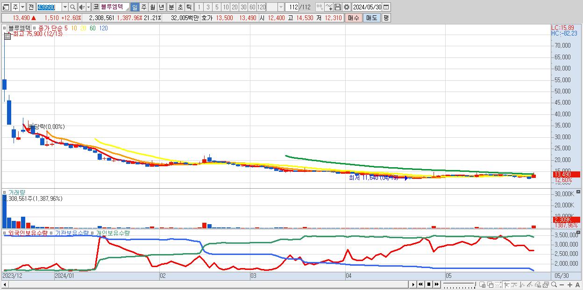The width and height of the screenshot is (583, 290).
Task: Click the bar count field showing 112
Action: click(x=292, y=7)
